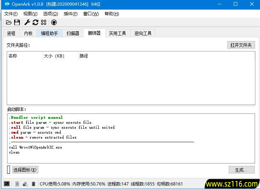Switch to the 扫描器 tab
The height and width of the screenshot is (189, 260).
(73, 33)
